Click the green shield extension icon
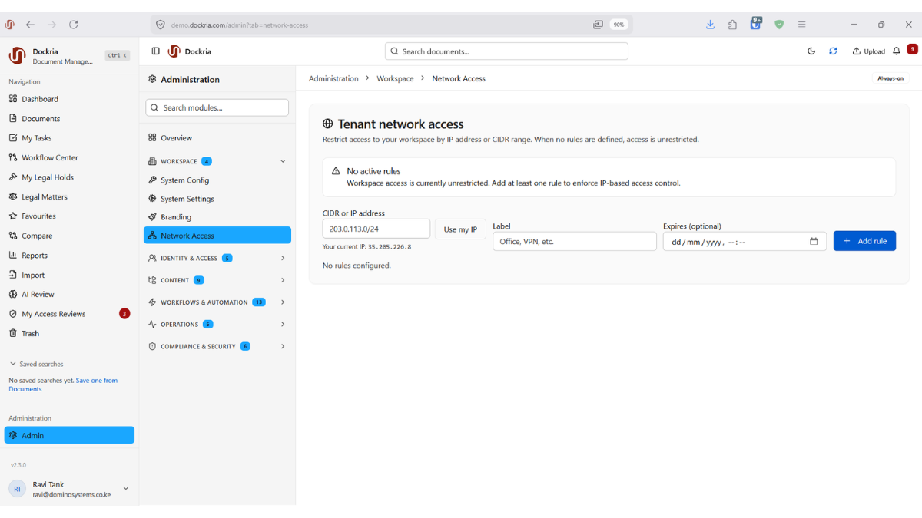 (779, 25)
